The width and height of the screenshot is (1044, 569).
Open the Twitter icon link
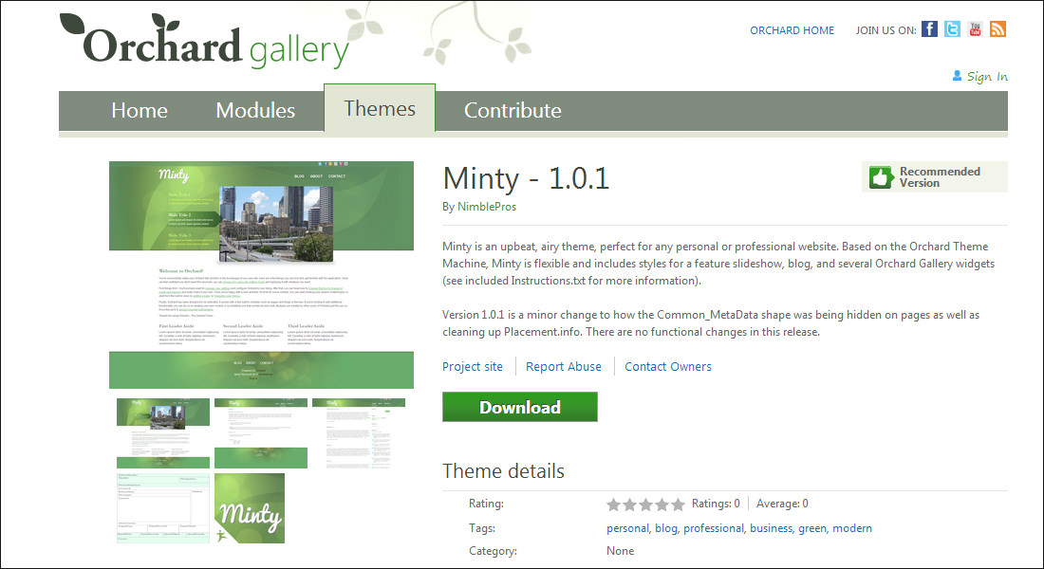[x=952, y=29]
